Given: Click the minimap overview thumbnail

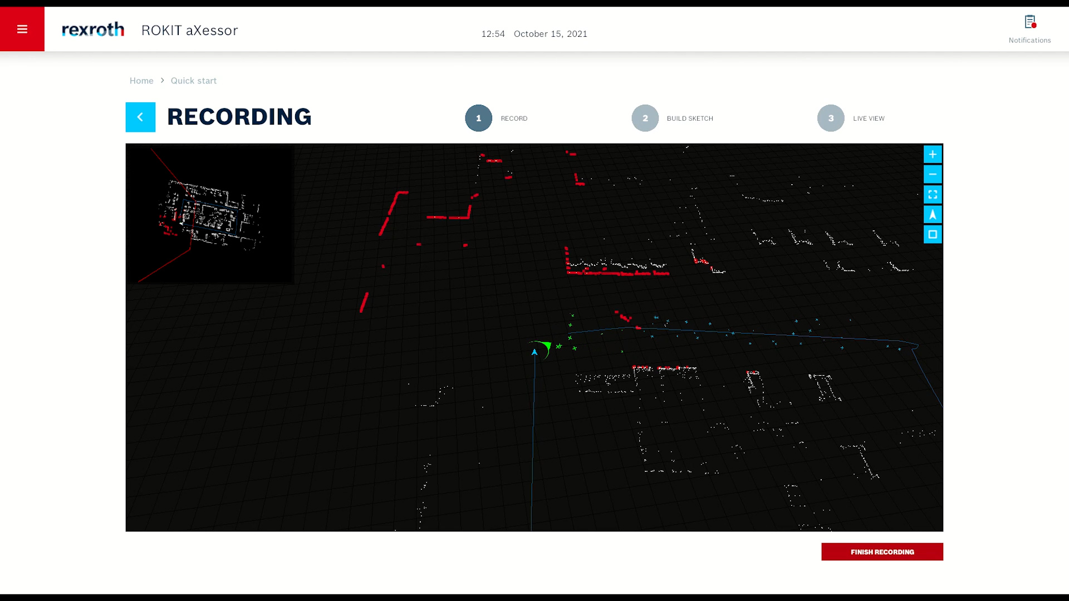Looking at the screenshot, I should tap(210, 214).
